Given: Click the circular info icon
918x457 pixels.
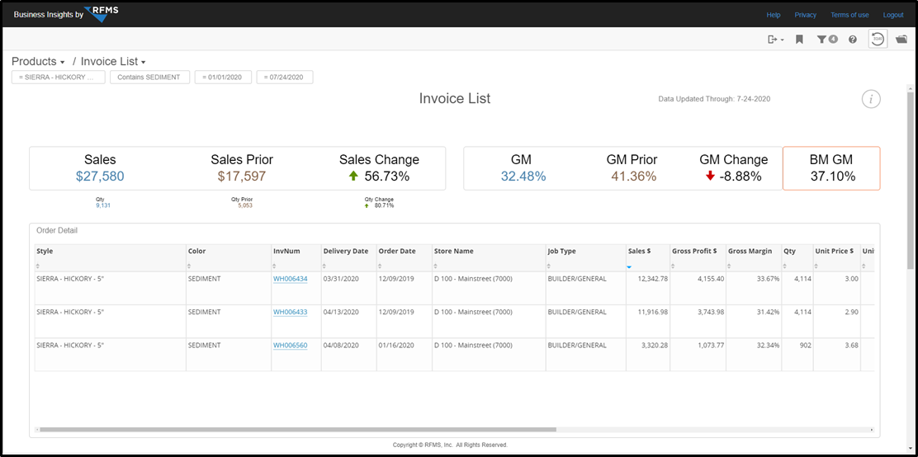Looking at the screenshot, I should (871, 99).
